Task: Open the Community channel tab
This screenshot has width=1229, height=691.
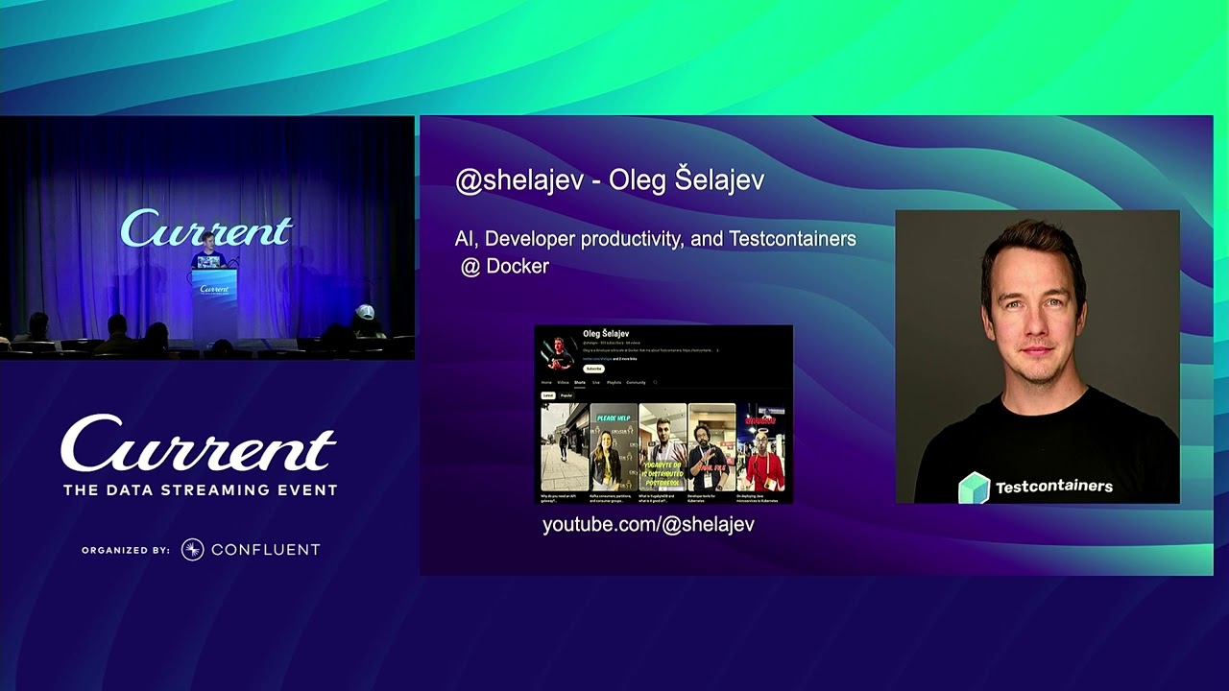Action: (636, 383)
